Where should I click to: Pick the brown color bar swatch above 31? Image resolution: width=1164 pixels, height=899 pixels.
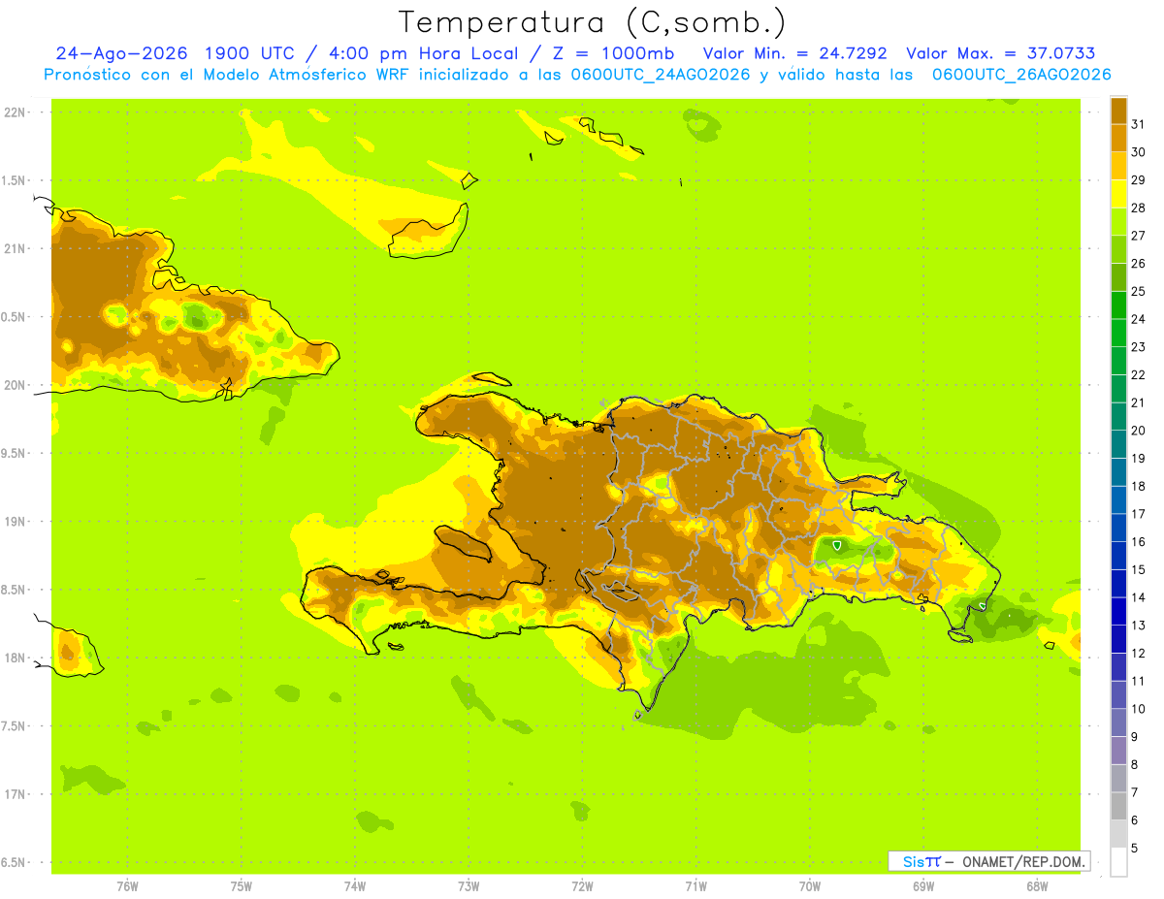click(x=1118, y=111)
